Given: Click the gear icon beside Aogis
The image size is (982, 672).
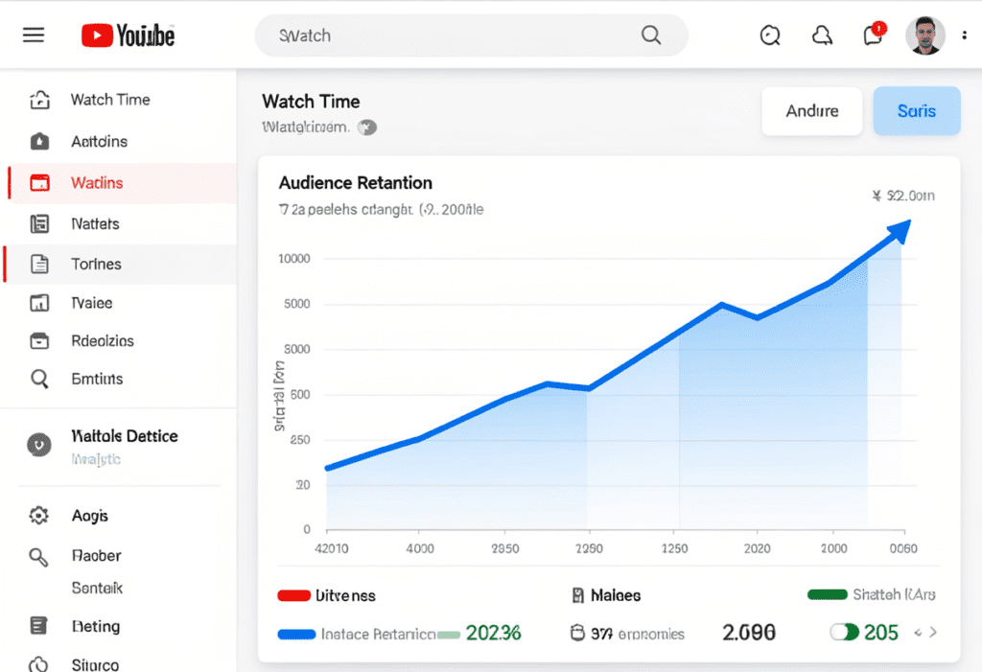Looking at the screenshot, I should [x=39, y=516].
